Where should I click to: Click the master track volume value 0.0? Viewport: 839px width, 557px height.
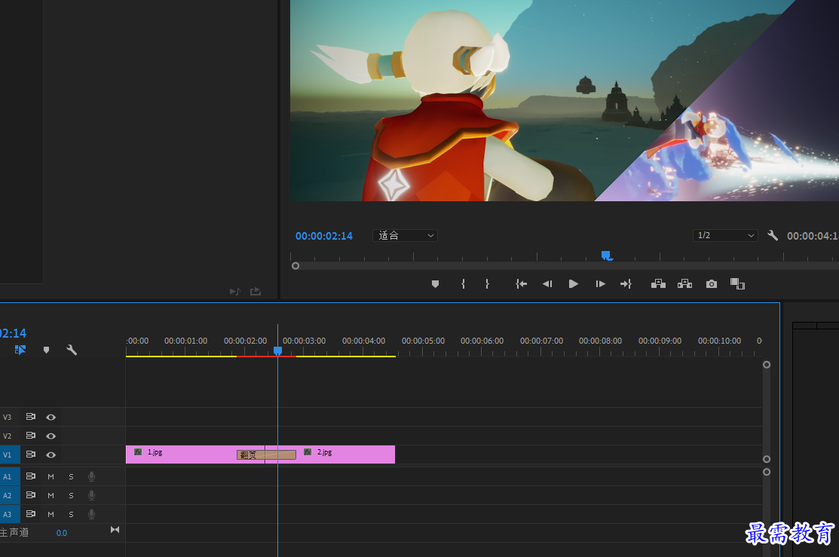pyautogui.click(x=62, y=533)
